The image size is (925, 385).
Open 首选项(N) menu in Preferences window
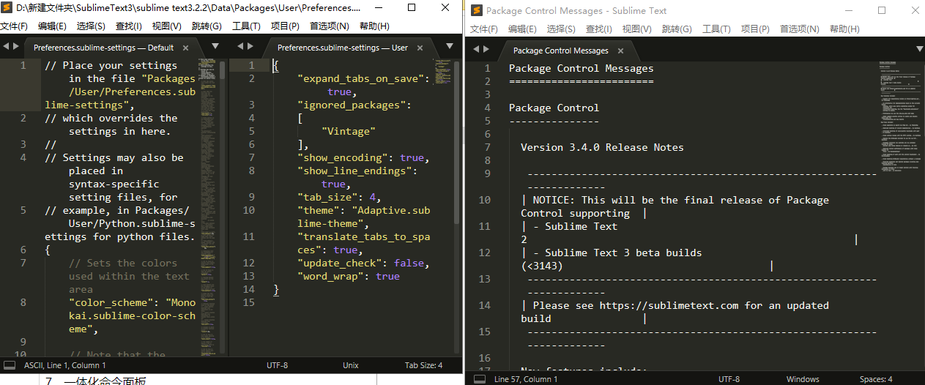click(329, 26)
